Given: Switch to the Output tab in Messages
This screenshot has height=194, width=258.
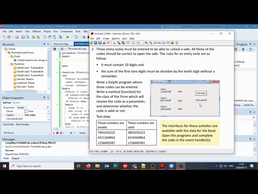Looking at the screenshot, I should click(x=15, y=158).
